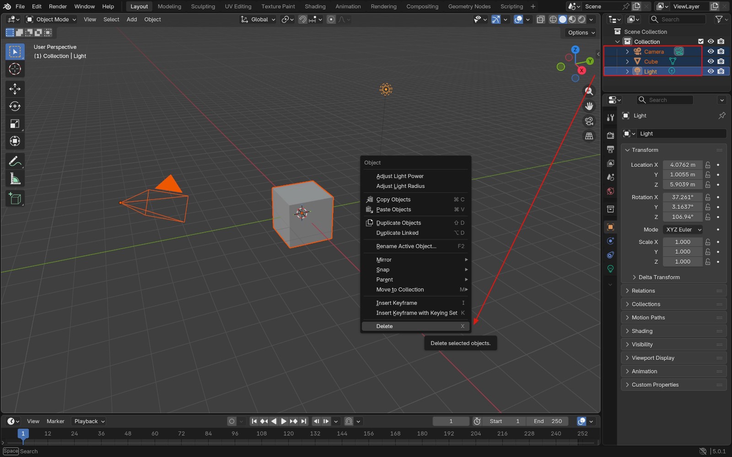Click the Search field in the outliner

coord(677,19)
